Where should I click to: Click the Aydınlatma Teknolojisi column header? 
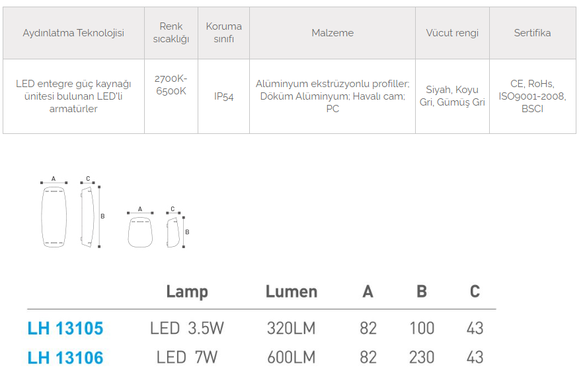pos(73,33)
